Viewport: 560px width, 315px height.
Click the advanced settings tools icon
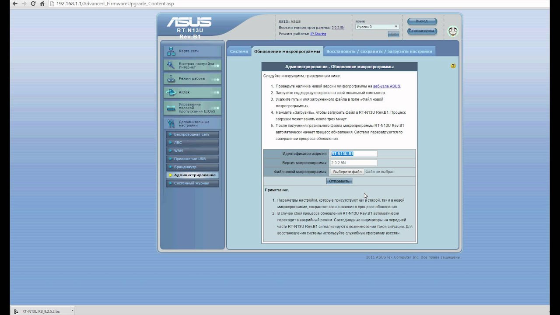[171, 123]
